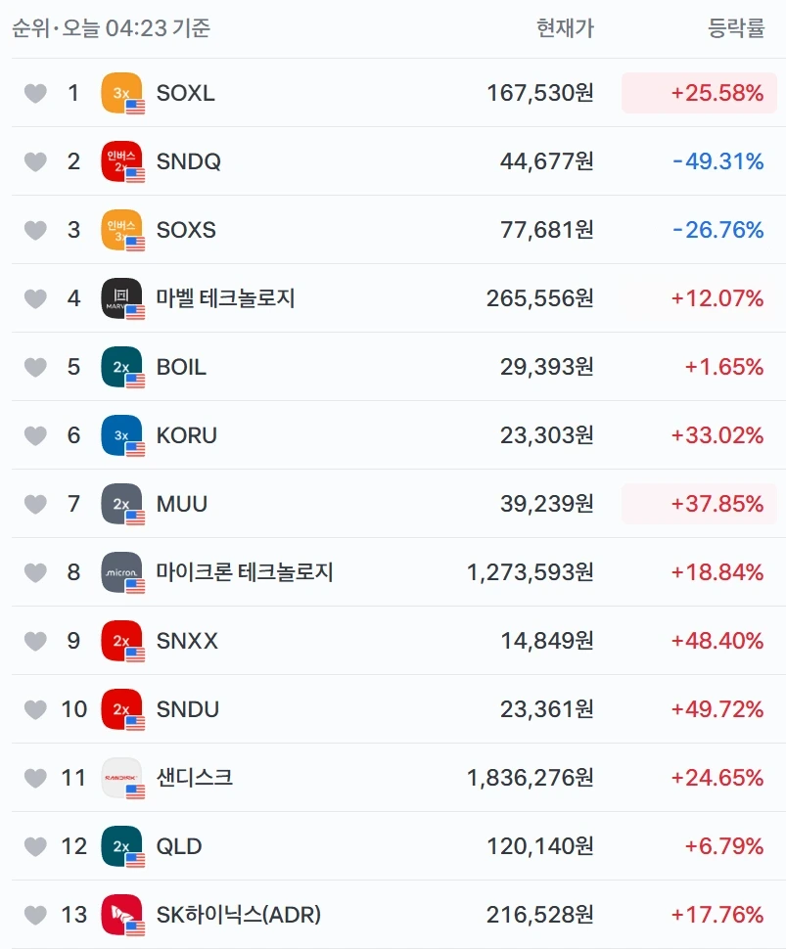The image size is (786, 949).
Task: Open the SOXS stock name link
Action: [186, 230]
